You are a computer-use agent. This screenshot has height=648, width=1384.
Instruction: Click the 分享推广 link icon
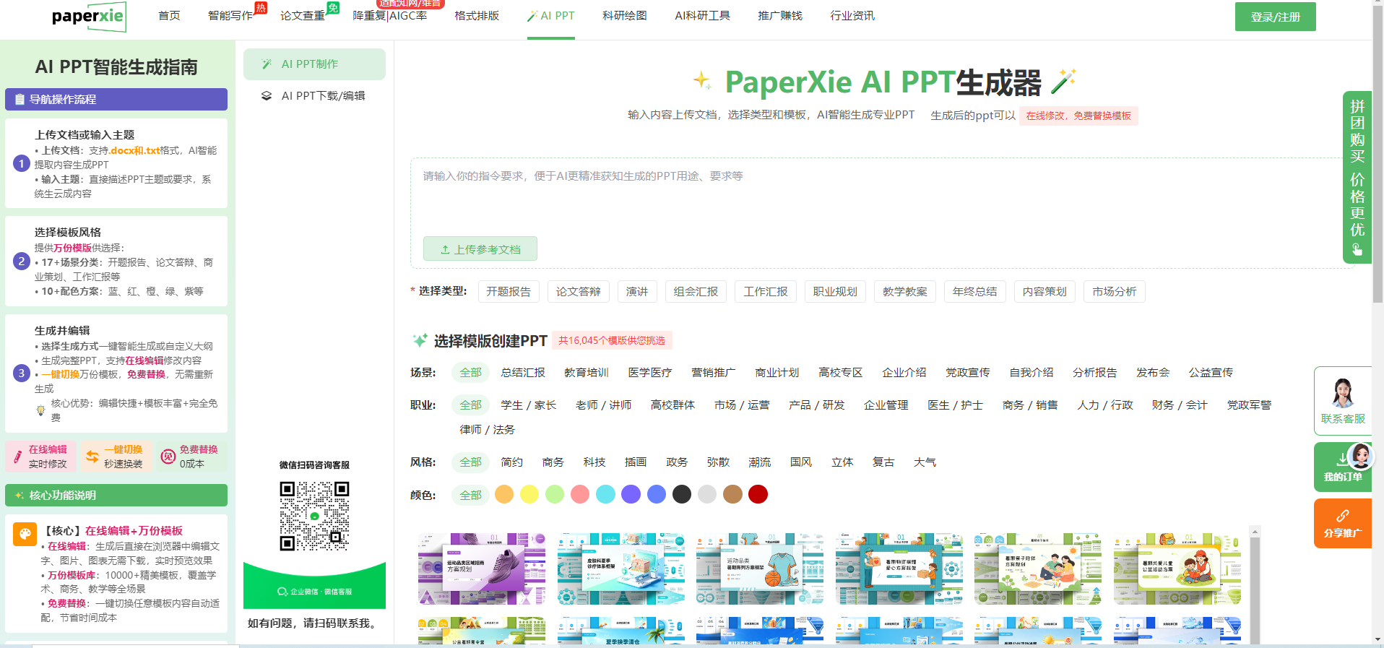coord(1343,516)
